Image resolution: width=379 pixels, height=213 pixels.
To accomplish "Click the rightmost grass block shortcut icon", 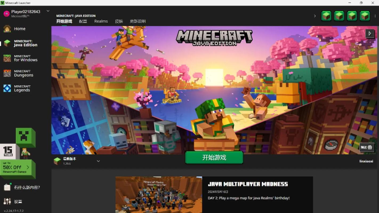I will (x=365, y=16).
